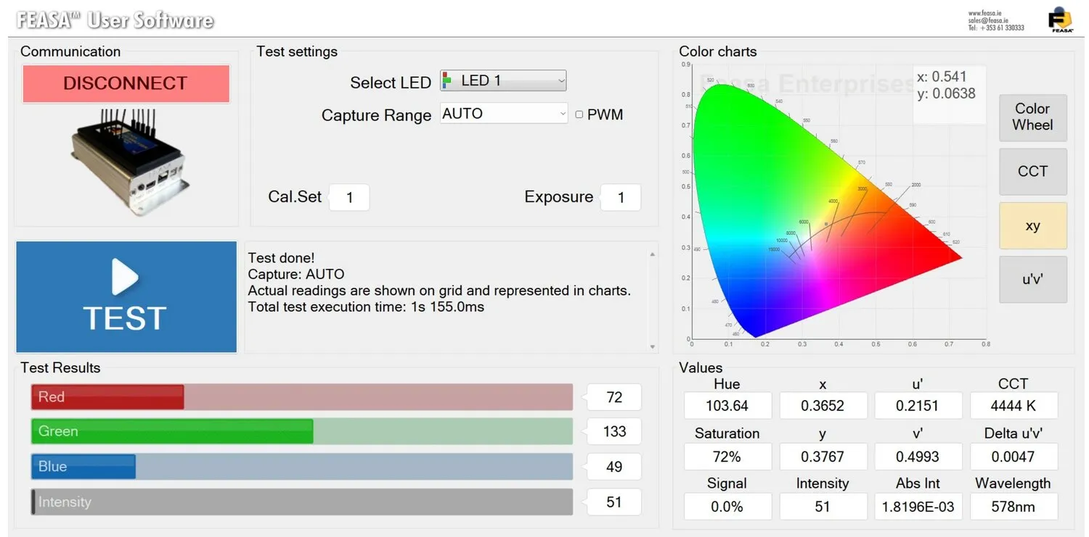Click the Wavelength value 578nm

point(1013,507)
